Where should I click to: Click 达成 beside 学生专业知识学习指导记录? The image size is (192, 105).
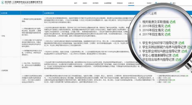tap(181, 43)
